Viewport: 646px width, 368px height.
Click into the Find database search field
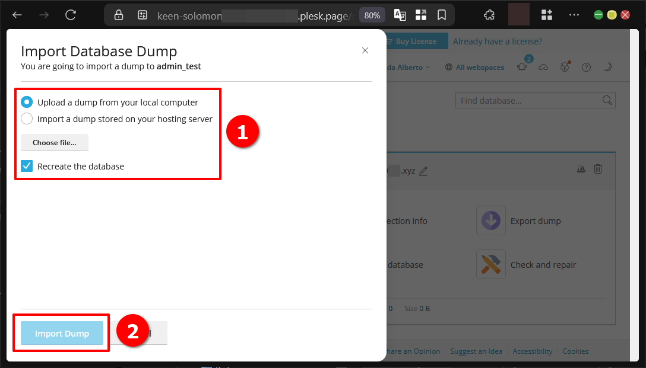pos(528,101)
